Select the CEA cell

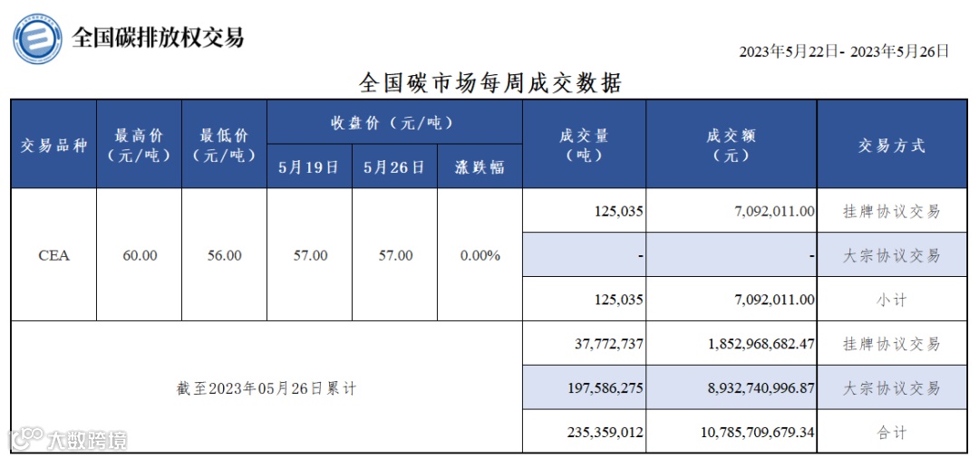[53, 255]
